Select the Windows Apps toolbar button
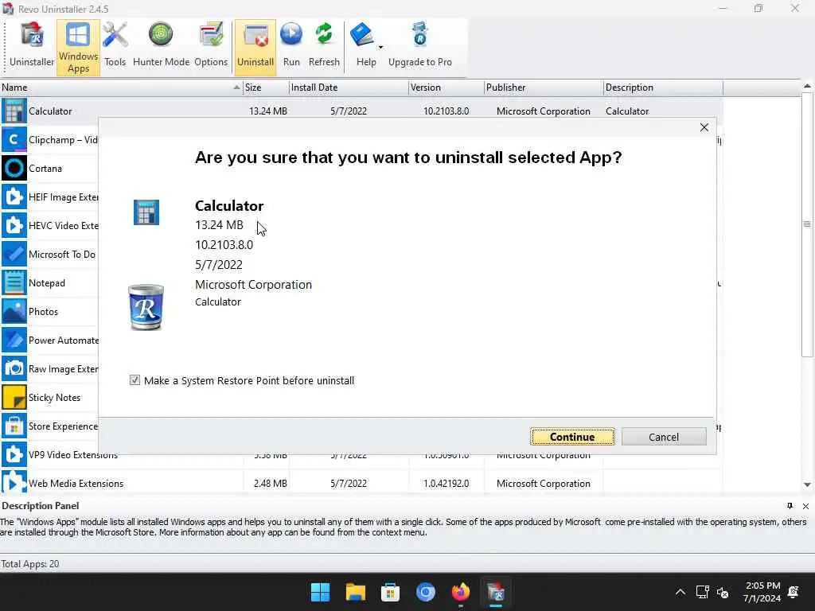The image size is (815, 611). coord(78,47)
